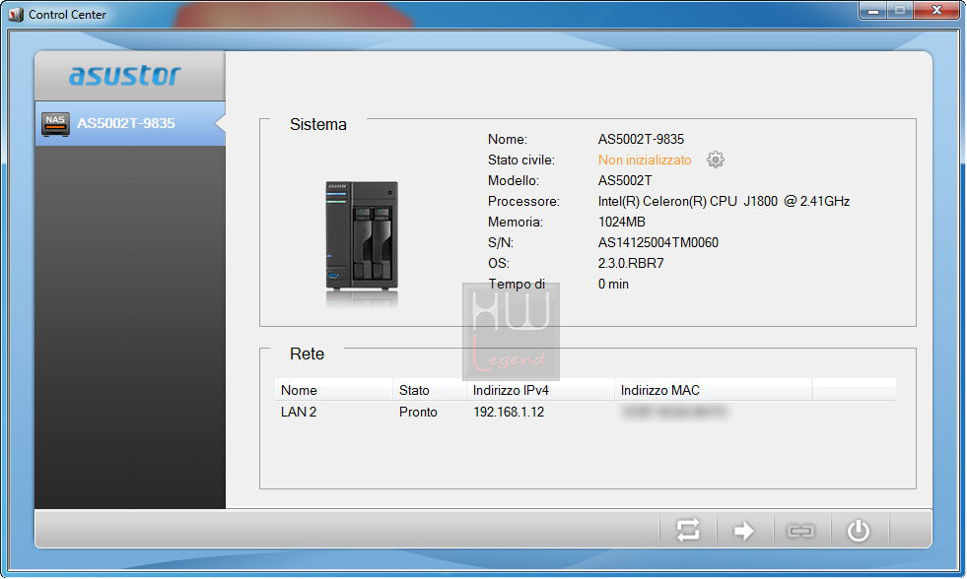Screen dimensions: 967x579
Task: Click the gear icon next to Non inizializzato
Action: pyautogui.click(x=715, y=161)
